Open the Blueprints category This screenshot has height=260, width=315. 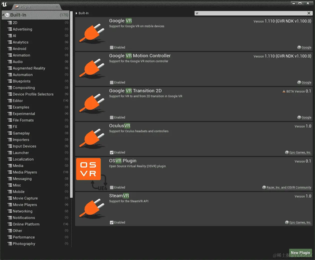pos(36,81)
